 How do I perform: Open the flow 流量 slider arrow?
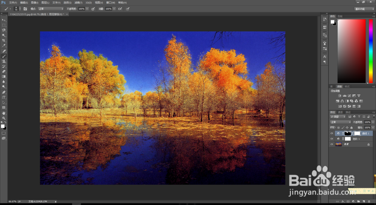point(114,9)
